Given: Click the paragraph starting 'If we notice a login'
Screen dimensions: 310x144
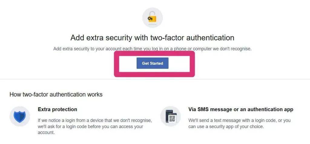Looking at the screenshot, I should tap(95, 126).
